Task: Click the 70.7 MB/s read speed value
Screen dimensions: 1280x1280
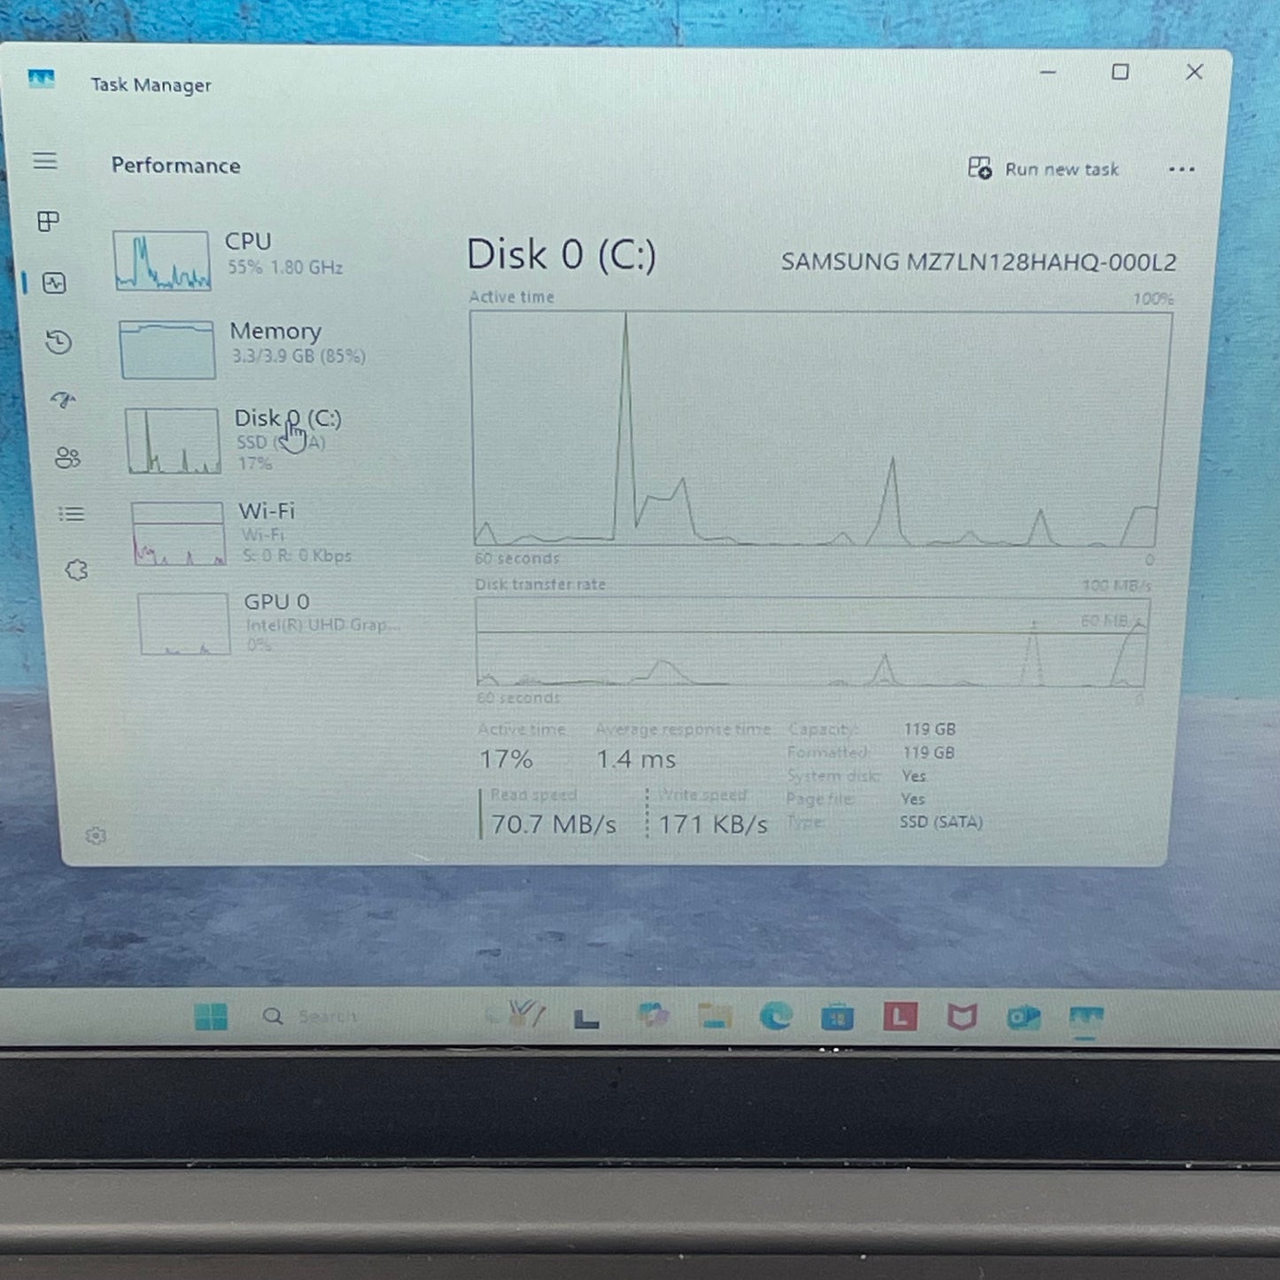Action: tap(554, 825)
